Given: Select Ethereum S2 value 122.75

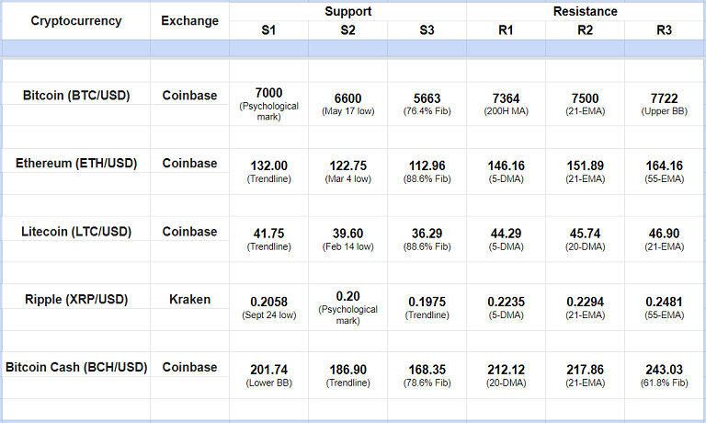Looking at the screenshot, I should [347, 166].
